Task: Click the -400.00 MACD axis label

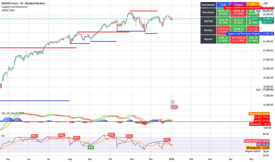Action: coord(267,128)
